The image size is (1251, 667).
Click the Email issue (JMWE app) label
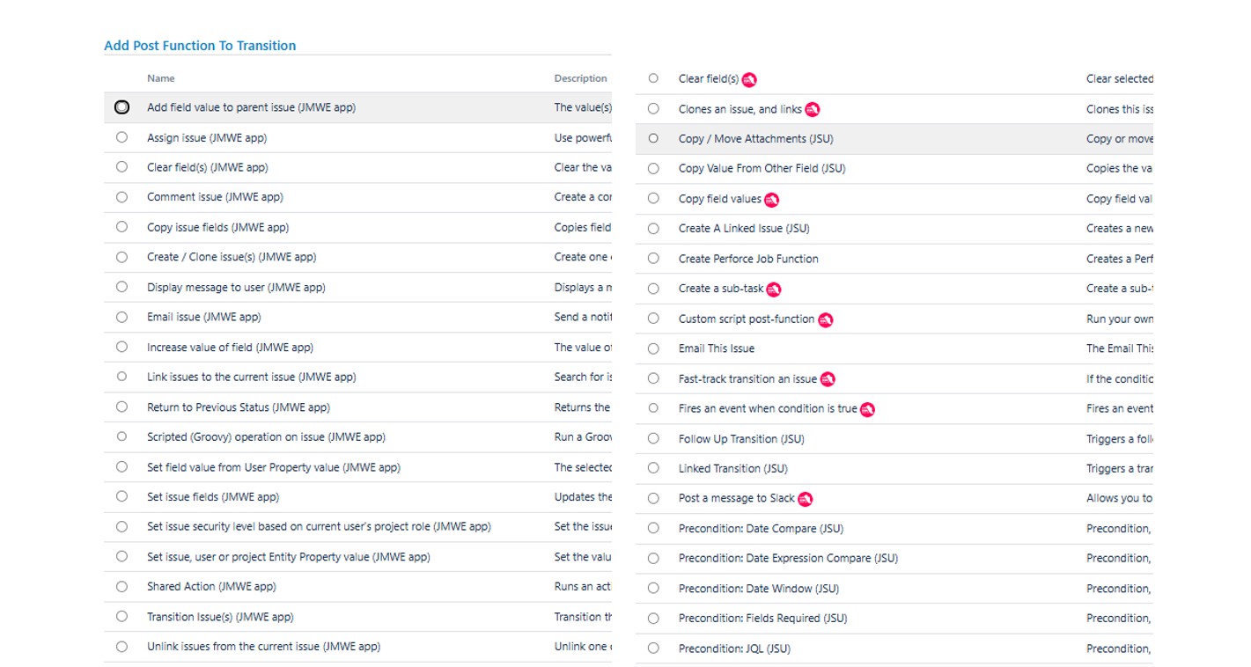point(204,317)
